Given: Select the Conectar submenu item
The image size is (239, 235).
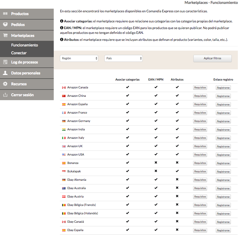Looking at the screenshot, I should click(x=19, y=53).
